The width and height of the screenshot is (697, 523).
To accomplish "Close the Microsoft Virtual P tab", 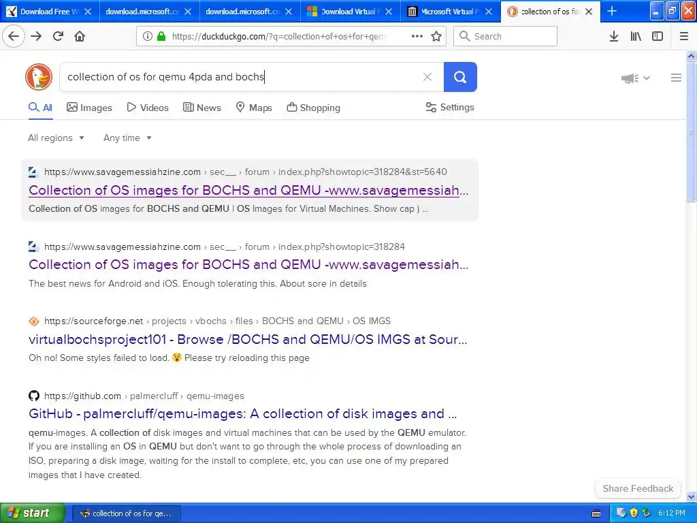I will 489,12.
